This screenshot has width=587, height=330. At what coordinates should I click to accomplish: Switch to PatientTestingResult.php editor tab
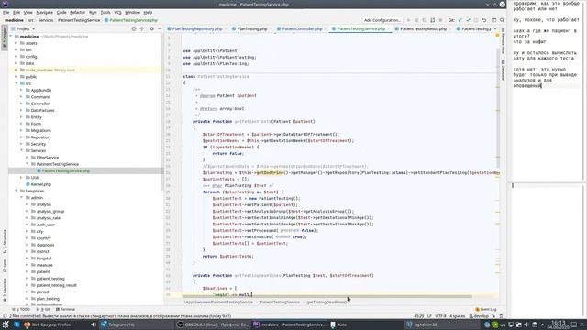click(423, 28)
